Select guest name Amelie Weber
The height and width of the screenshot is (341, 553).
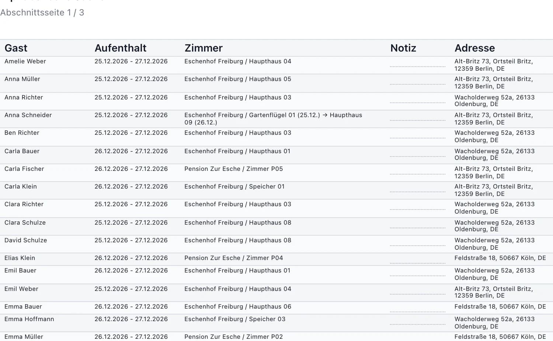[x=25, y=61]
